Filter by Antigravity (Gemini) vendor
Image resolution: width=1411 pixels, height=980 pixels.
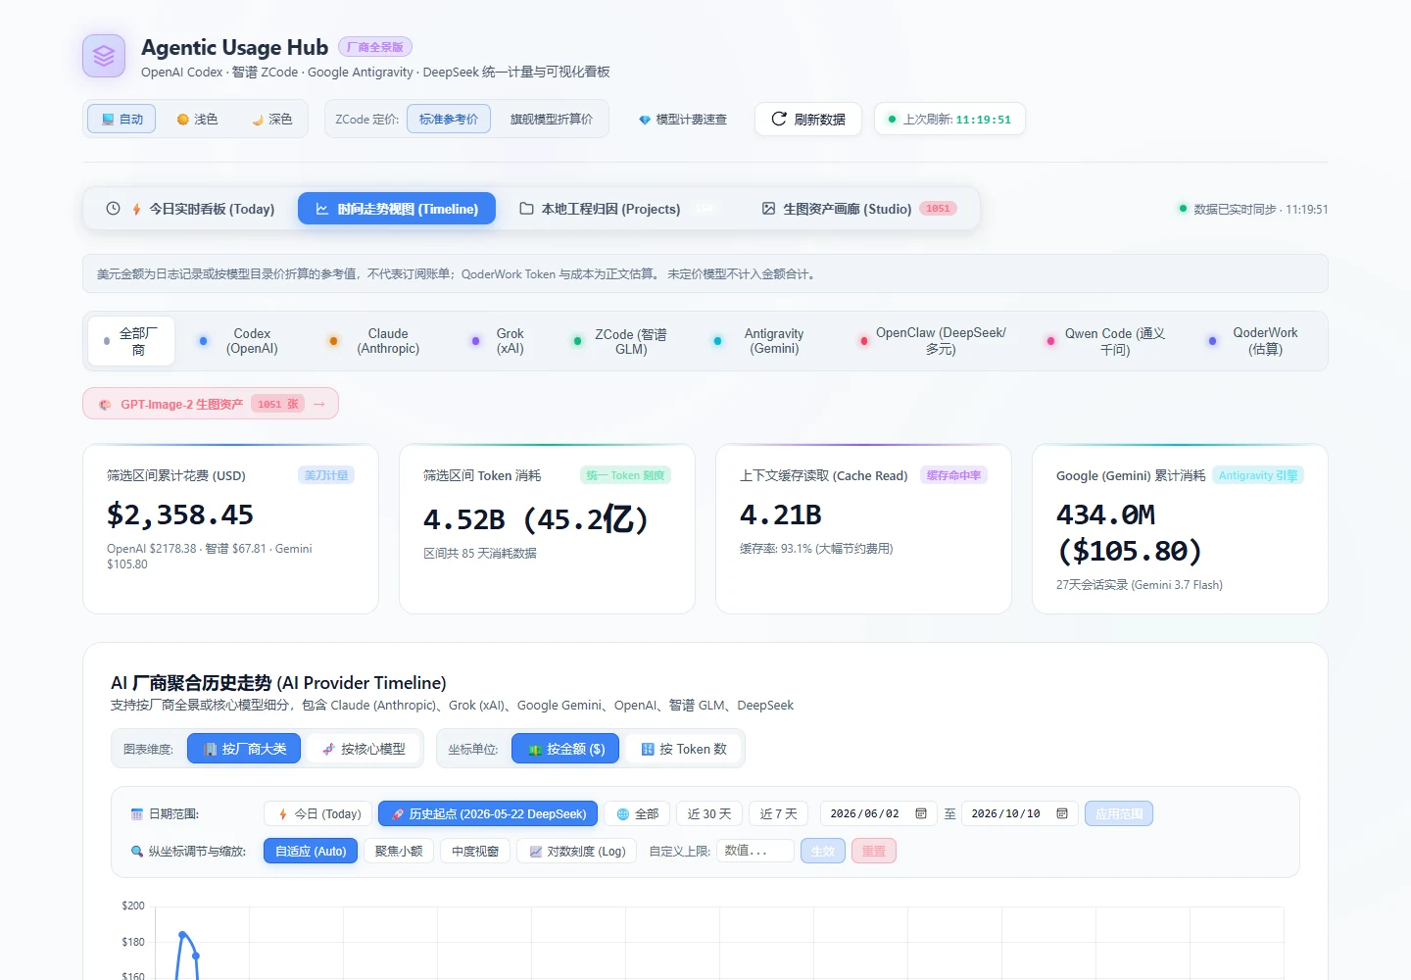[760, 341]
